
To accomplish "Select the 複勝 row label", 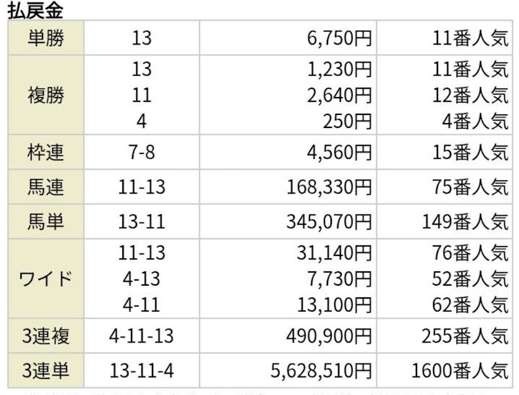I will click(x=46, y=96).
